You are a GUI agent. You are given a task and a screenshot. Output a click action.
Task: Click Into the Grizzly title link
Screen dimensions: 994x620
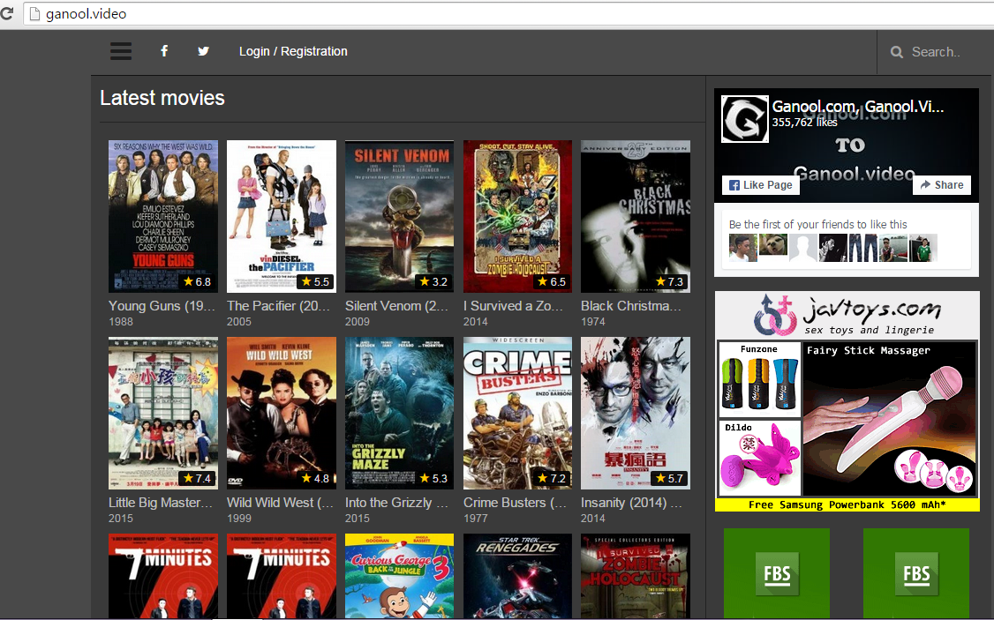tap(397, 503)
